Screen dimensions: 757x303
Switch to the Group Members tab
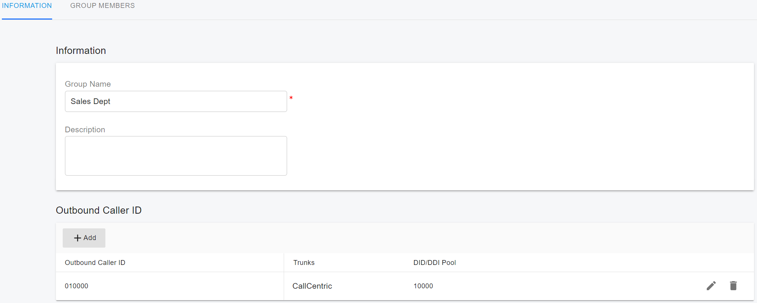click(x=102, y=6)
